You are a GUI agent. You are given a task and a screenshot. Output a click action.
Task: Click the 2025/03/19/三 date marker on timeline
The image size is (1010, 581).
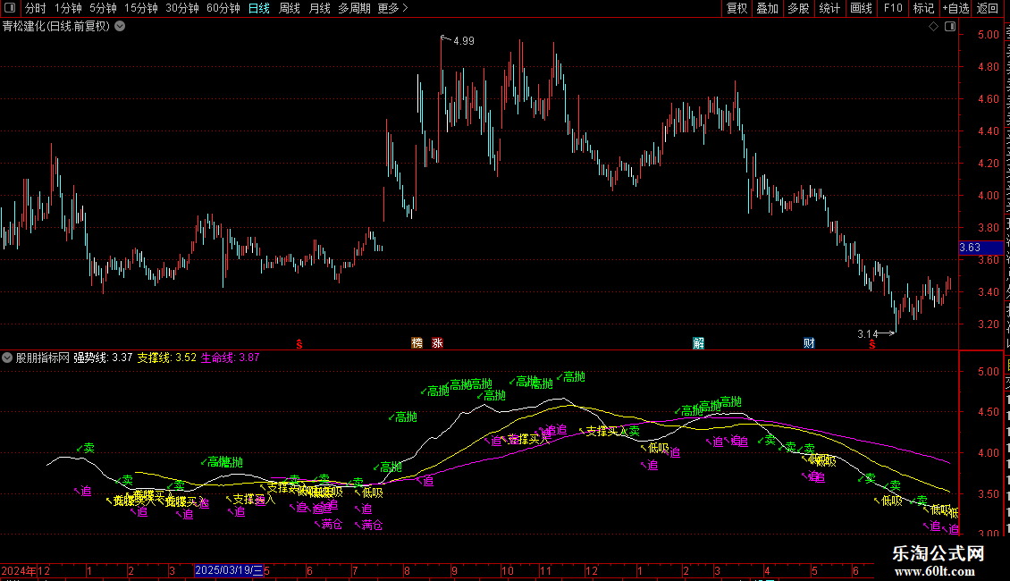[x=230, y=570]
